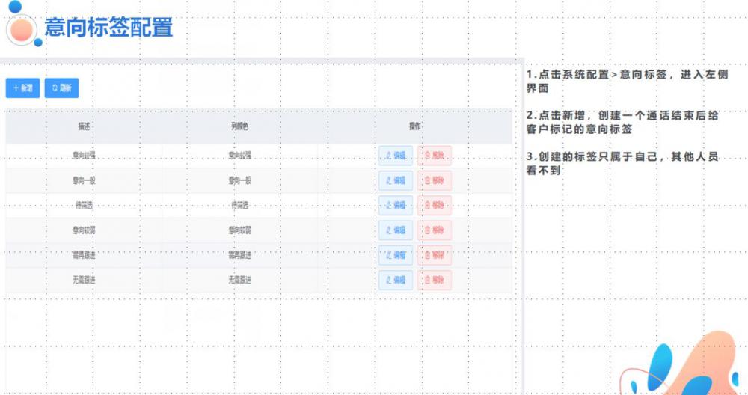Screen dimensions: 748x395
Task: Click the 刷新 (refresh) button
Action: point(61,88)
